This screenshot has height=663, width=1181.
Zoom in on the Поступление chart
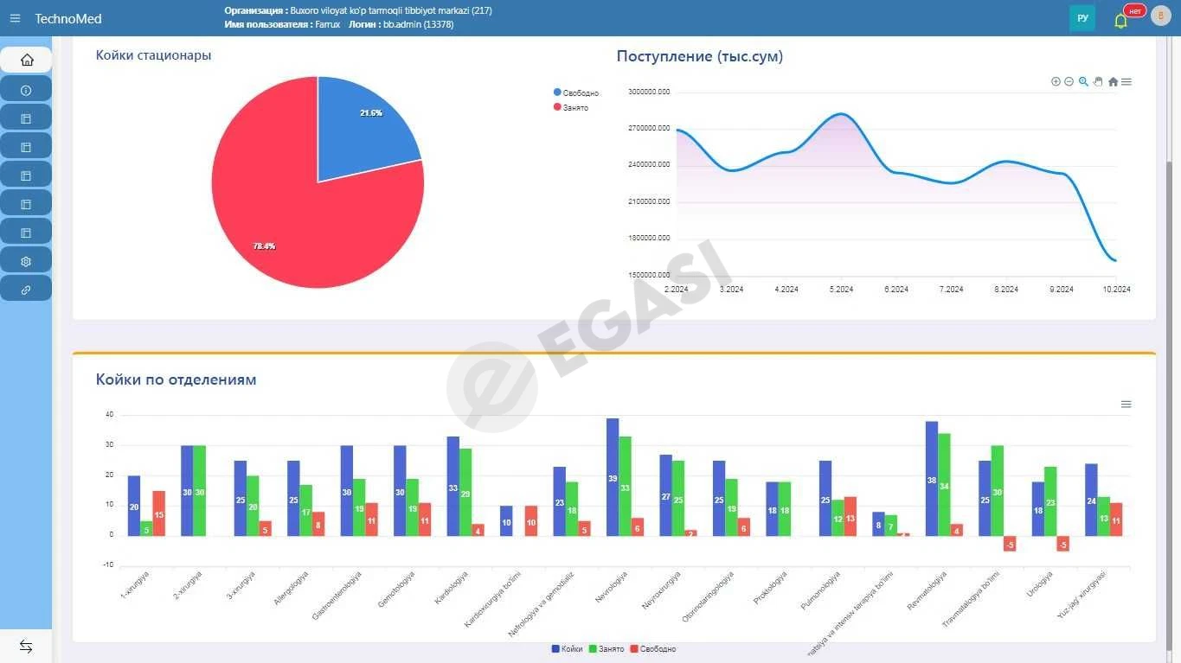pos(1056,81)
